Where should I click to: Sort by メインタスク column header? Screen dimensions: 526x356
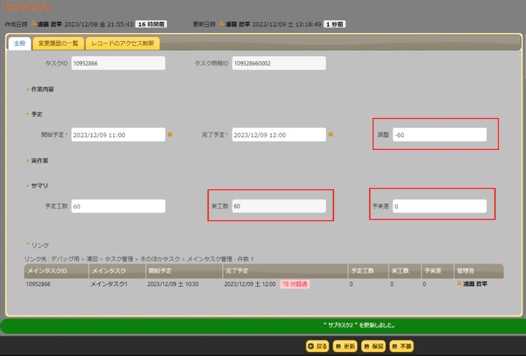pos(117,271)
